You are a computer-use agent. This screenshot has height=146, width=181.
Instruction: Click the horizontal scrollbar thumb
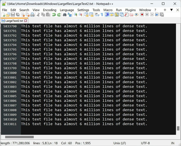19,137
